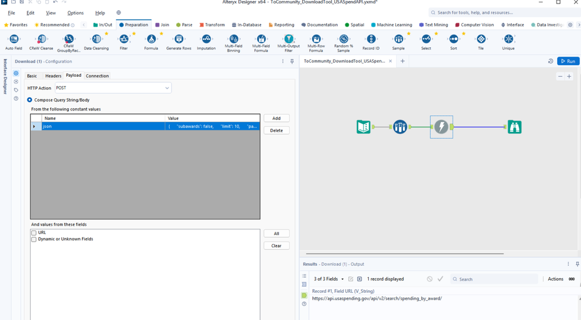Add a new workflow tab
This screenshot has width=581, height=320.
pyautogui.click(x=402, y=61)
